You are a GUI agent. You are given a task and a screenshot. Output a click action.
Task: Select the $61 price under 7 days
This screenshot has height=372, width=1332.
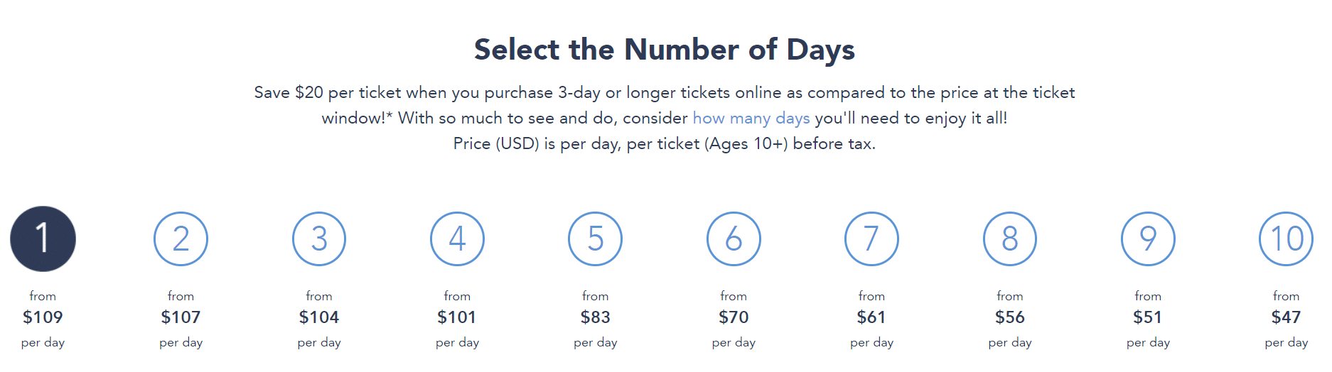tap(871, 317)
